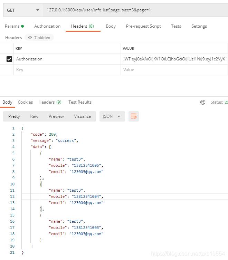
Task: Switch to Visualize response view
Action: pos(83,116)
